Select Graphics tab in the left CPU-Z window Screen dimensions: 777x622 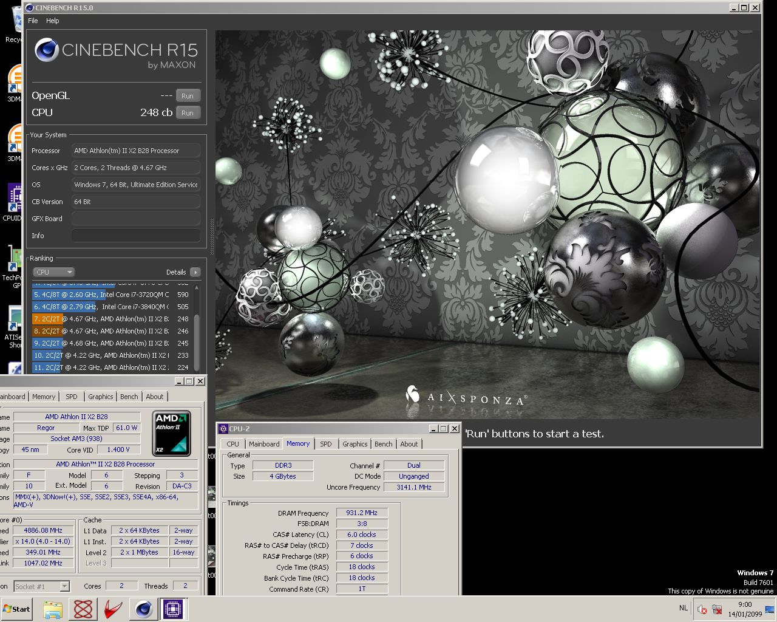tap(101, 397)
